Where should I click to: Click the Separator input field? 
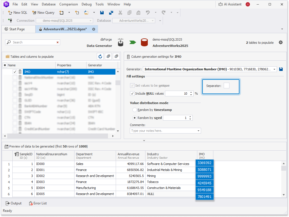pos(226,85)
